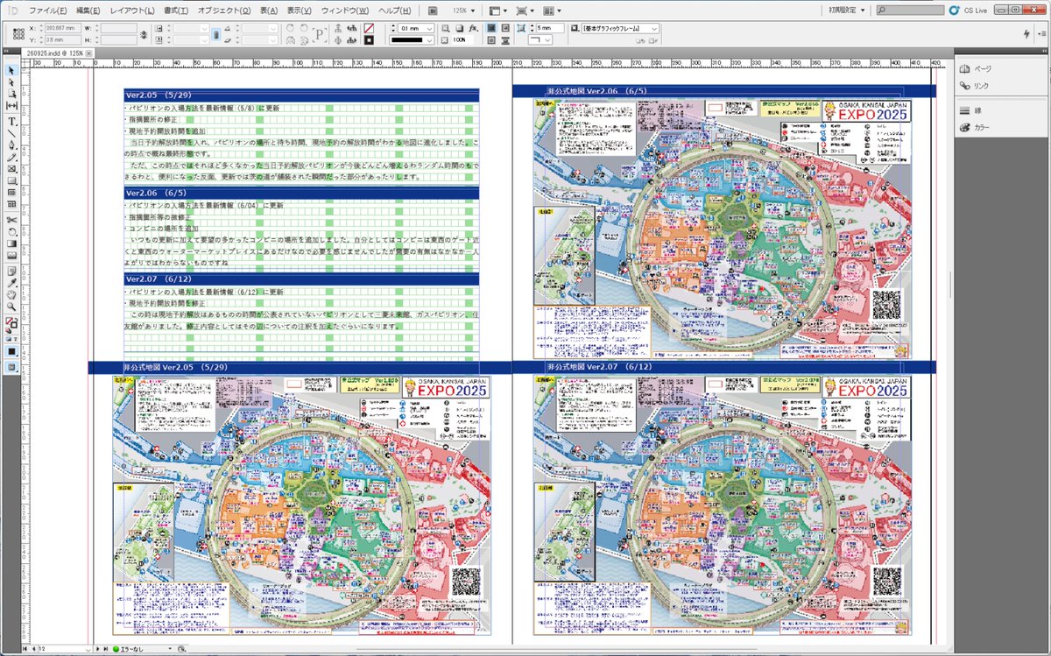Click the X position input field
This screenshot has height=656, width=1051.
pos(63,29)
